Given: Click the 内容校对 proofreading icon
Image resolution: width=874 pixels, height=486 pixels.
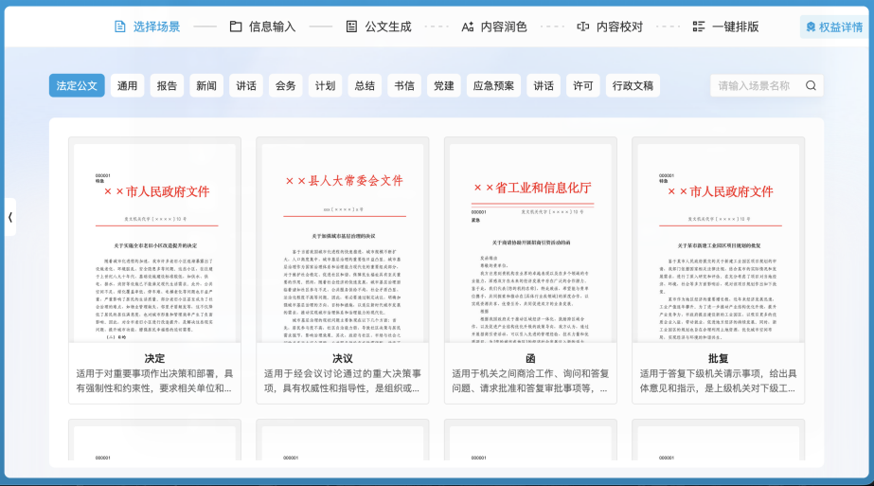Looking at the screenshot, I should 583,27.
